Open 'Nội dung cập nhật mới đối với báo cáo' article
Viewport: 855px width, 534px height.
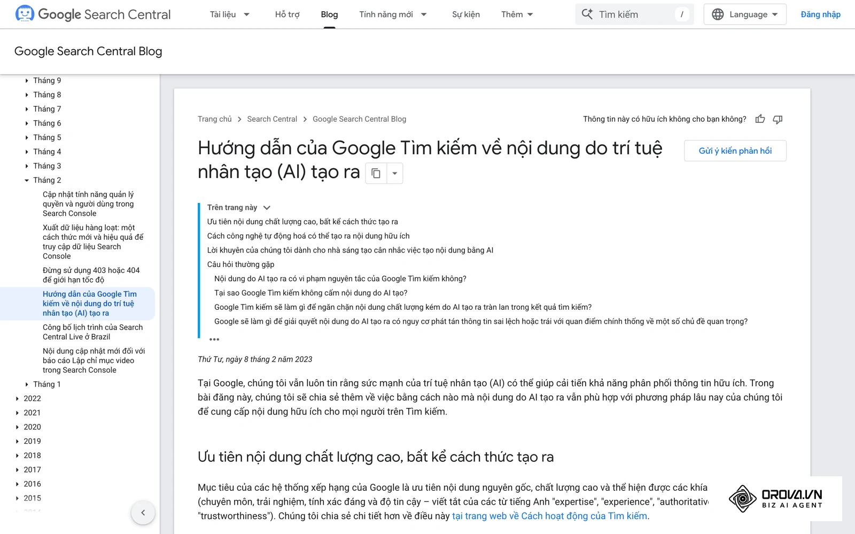(94, 360)
